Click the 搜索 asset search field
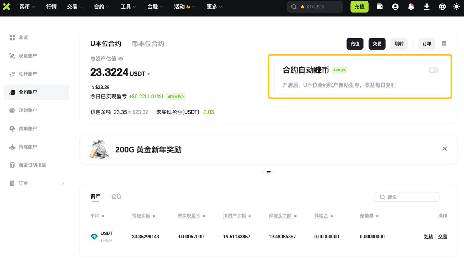464x259 pixels. click(407, 197)
